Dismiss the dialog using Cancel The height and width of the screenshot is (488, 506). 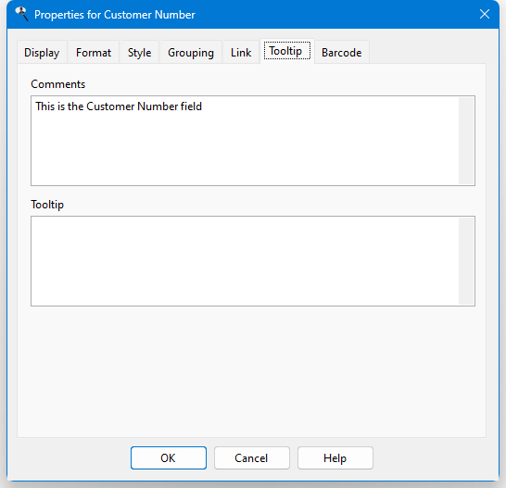coord(252,457)
